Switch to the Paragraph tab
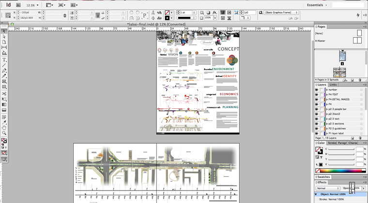368x203 pixels. [342, 143]
